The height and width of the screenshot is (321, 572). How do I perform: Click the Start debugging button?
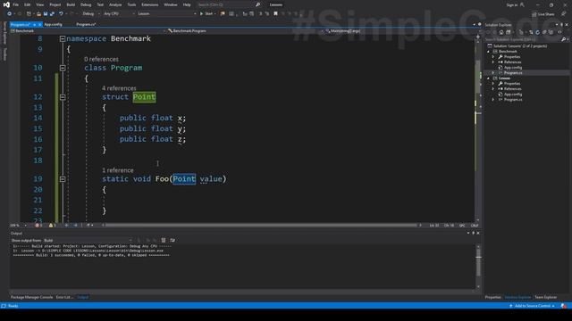click(x=206, y=13)
